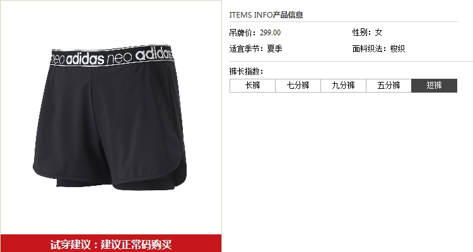Select the highlighted 短裤 option
Viewport: 473px width, 252px height.
434,86
